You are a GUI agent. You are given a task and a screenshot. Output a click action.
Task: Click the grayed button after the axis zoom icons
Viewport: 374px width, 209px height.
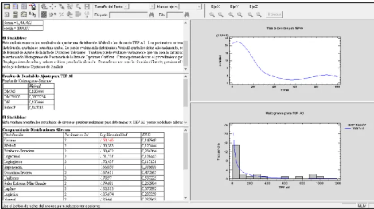click(274, 14)
